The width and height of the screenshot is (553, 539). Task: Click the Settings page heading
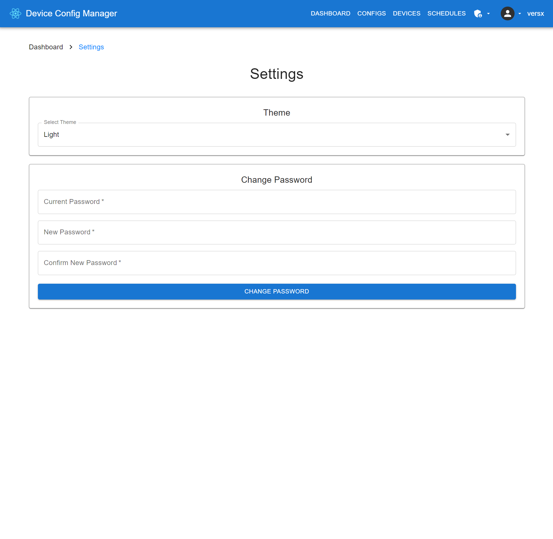(x=277, y=74)
